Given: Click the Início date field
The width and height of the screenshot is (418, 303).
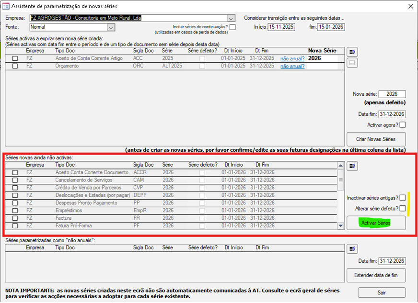Looking at the screenshot, I should (x=282, y=27).
